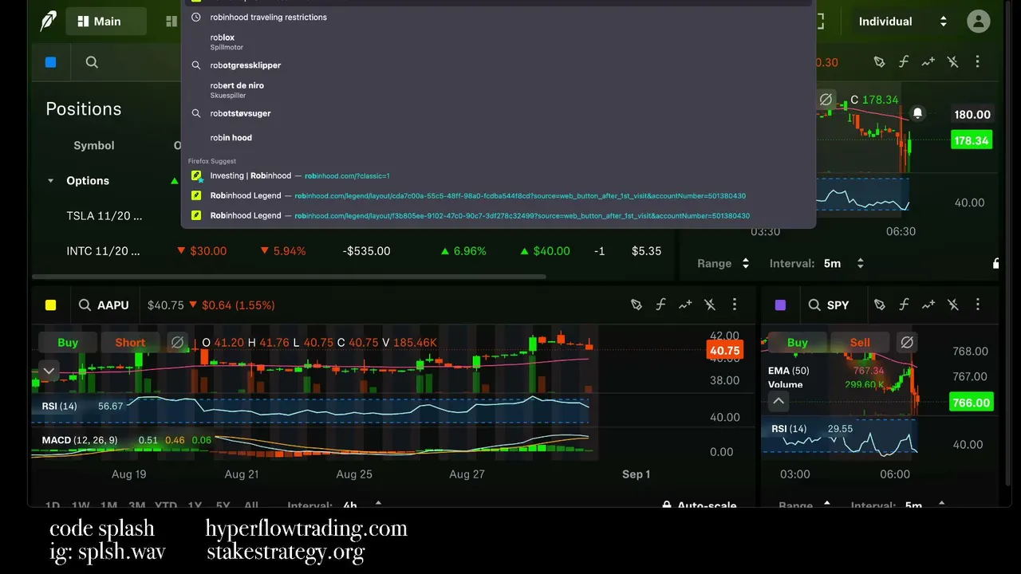1021x574 pixels.
Task: Open the Range selector on top-right chart
Action: click(x=723, y=263)
